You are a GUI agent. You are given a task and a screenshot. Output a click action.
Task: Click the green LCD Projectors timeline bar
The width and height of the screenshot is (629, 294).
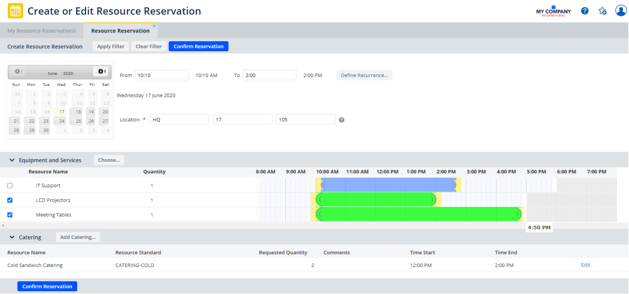pos(375,200)
